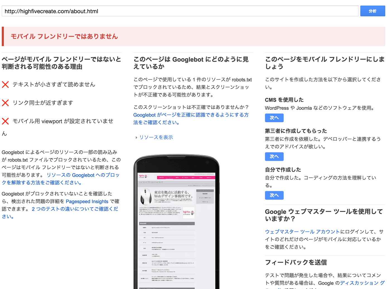The image size is (387, 289).
Task: Click red X icon next to リンク同士が近すぎます
Action: click(5, 103)
